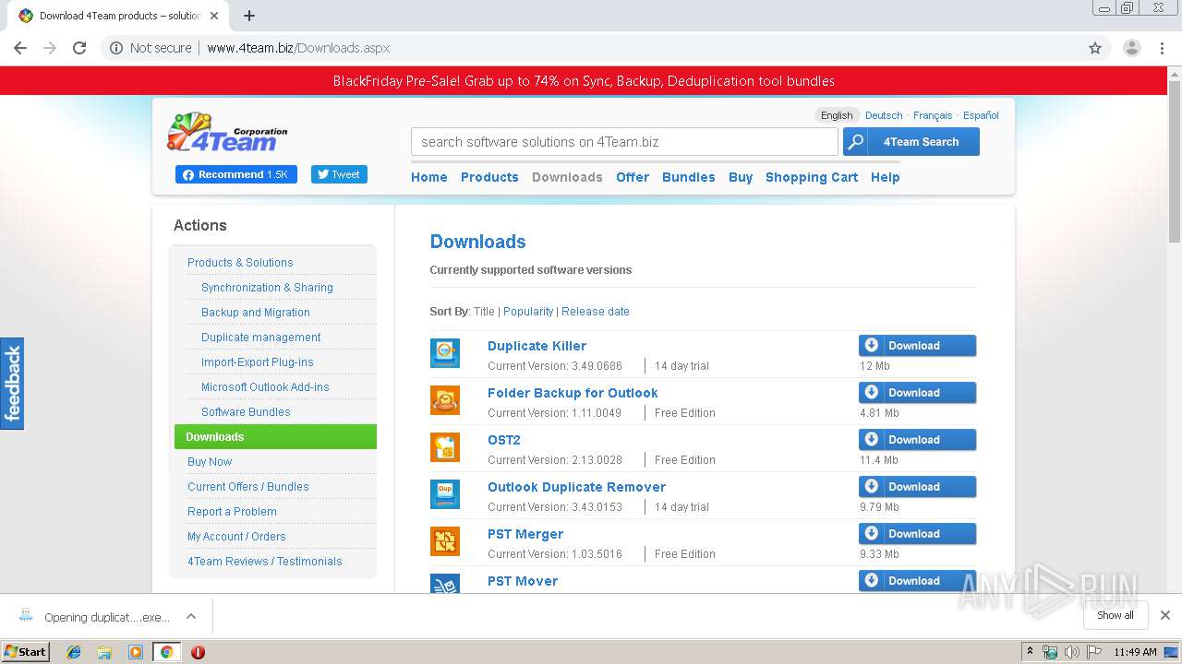Image resolution: width=1182 pixels, height=664 pixels.
Task: Click Chrome icon in taskbar
Action: pyautogui.click(x=166, y=652)
